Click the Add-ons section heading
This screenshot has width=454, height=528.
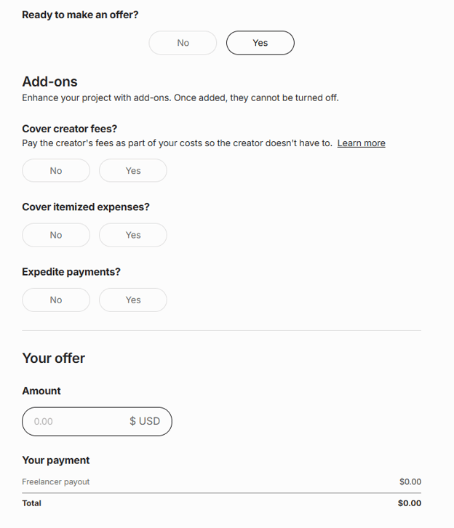click(49, 81)
